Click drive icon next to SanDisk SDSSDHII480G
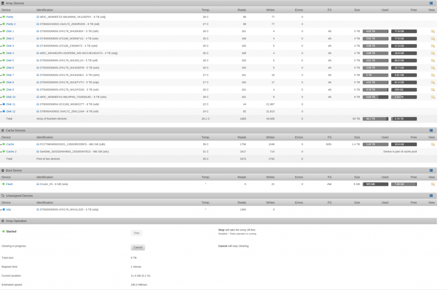 [x=38, y=151]
